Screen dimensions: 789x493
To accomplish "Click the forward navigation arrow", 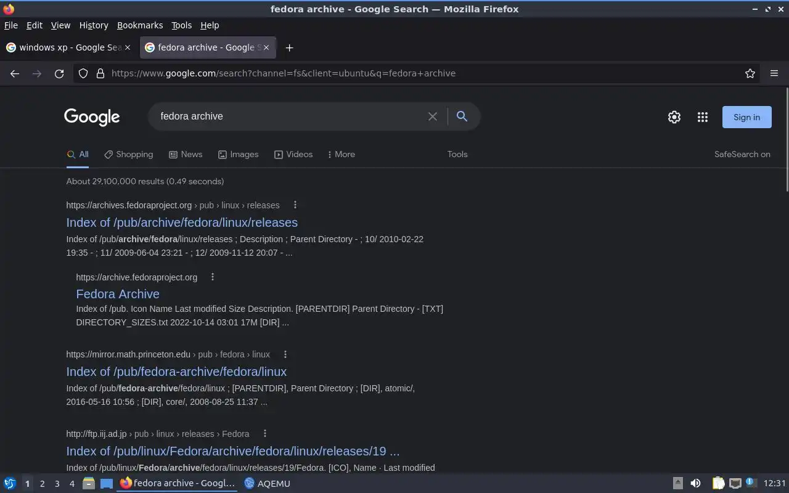I will pos(37,73).
